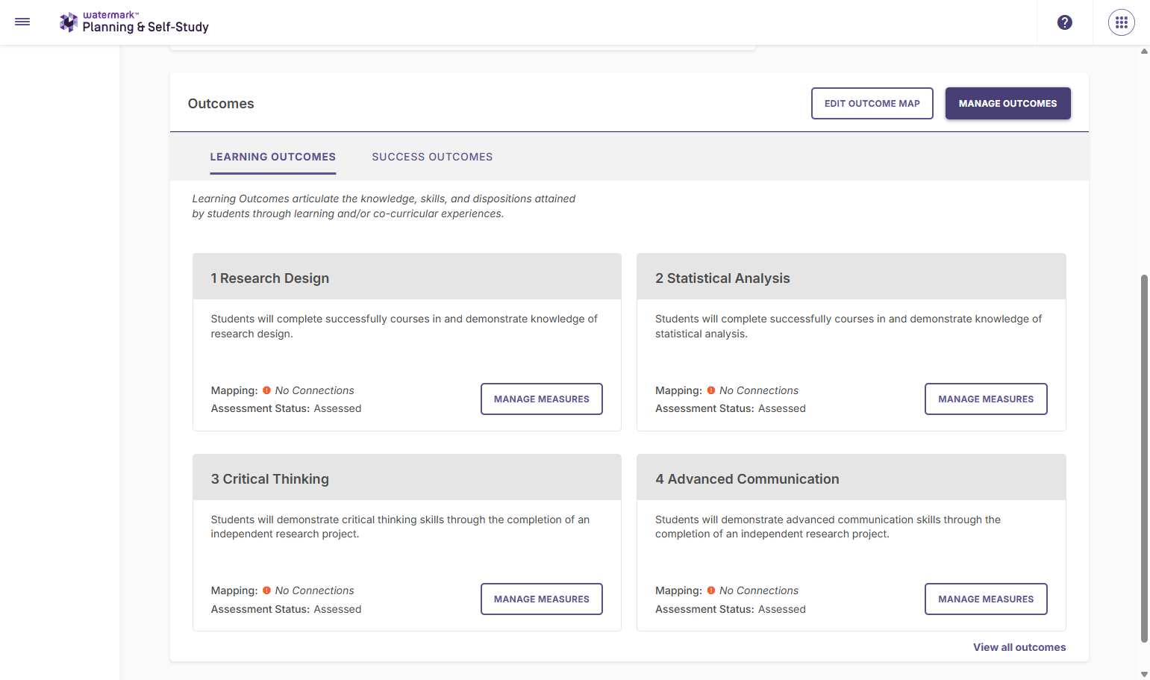This screenshot has height=680, width=1150.
Task: Click the Learning Outcomes italic description
Action: click(x=384, y=206)
